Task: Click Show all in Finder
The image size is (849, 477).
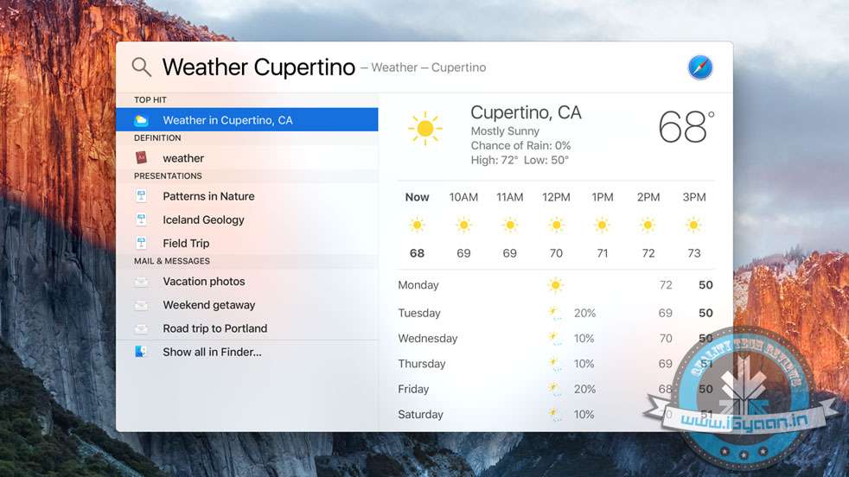Action: tap(212, 352)
